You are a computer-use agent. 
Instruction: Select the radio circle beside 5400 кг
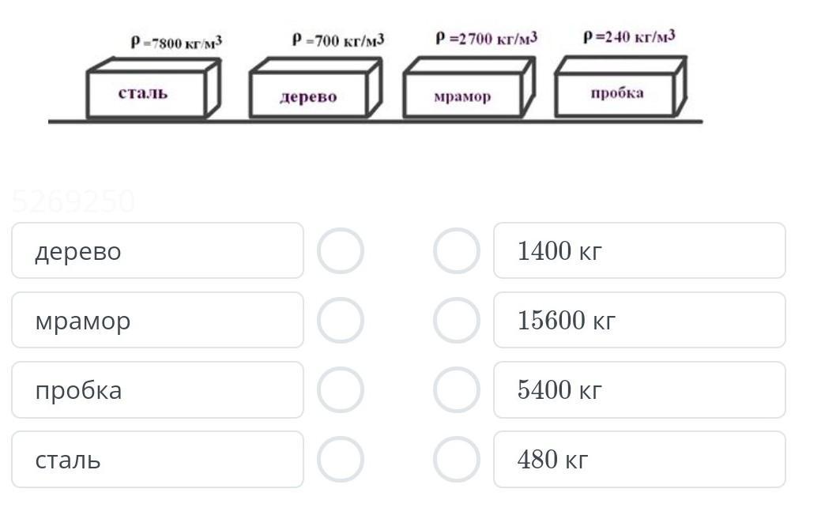point(457,389)
